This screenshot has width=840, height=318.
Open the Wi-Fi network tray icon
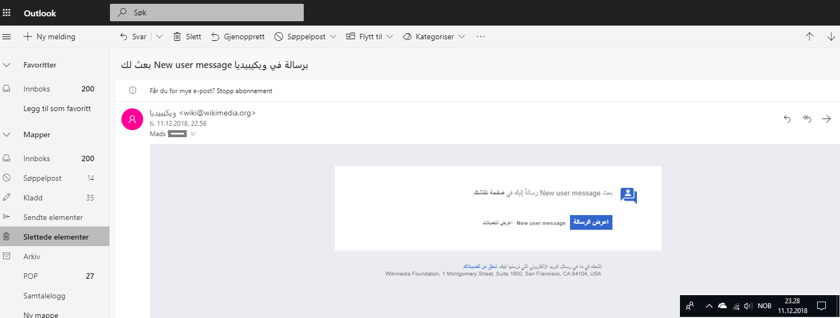[736, 306]
